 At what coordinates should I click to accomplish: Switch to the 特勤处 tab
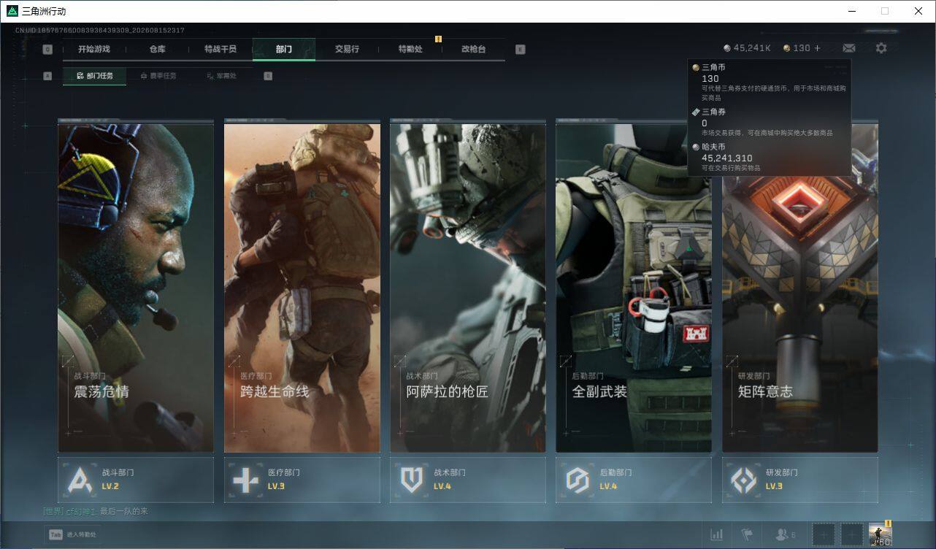(x=410, y=49)
